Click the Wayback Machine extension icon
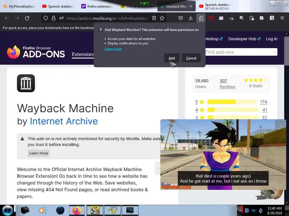The width and height of the screenshot is (289, 216). pos(26,83)
